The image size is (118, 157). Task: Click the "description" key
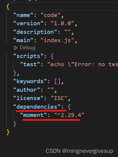[x=35, y=32]
